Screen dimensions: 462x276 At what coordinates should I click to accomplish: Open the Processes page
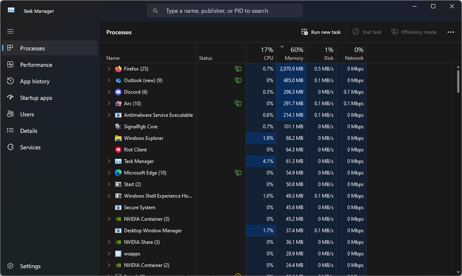tap(50, 48)
